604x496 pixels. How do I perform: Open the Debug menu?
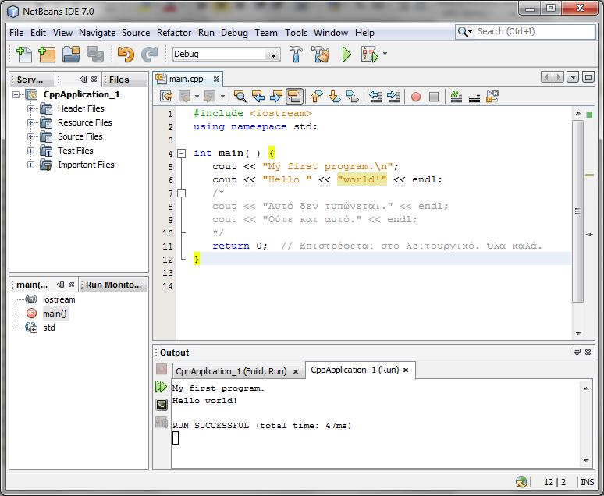coord(234,33)
